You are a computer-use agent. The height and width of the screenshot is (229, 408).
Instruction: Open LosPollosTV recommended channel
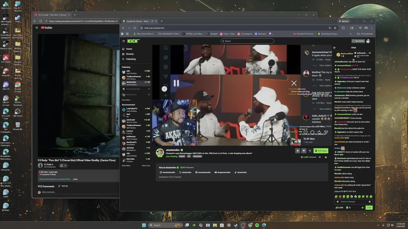136,109
